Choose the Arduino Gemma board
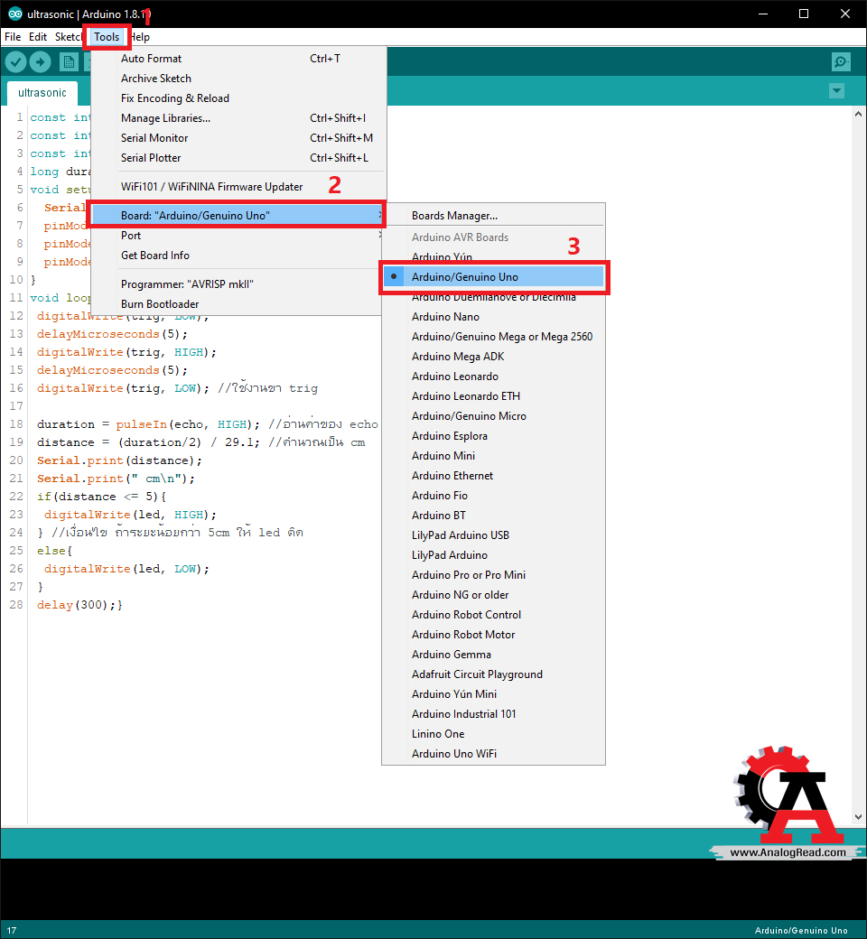867x939 pixels. 493,654
